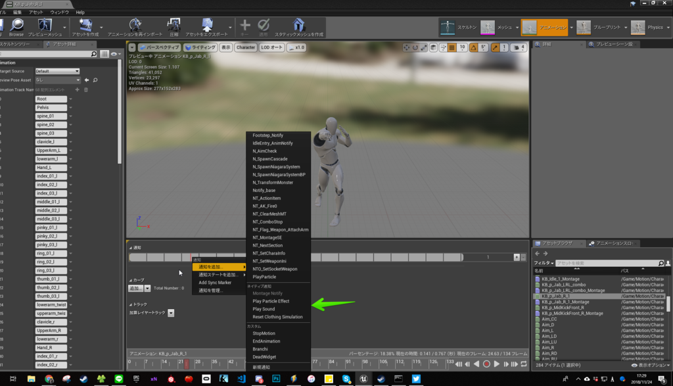Click the back arrow in asset browser
Viewport: 673px width, 386px height.
pyautogui.click(x=537, y=254)
